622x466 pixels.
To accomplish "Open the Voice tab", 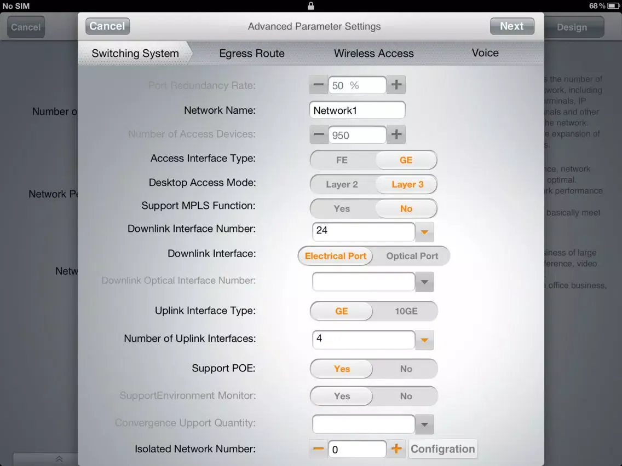I will point(485,53).
